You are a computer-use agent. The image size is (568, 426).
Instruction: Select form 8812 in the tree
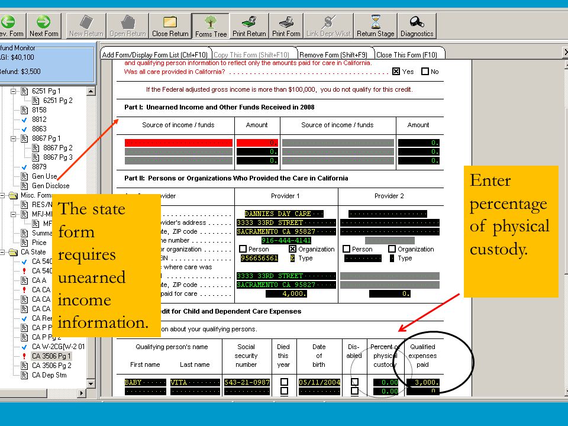[39, 119]
